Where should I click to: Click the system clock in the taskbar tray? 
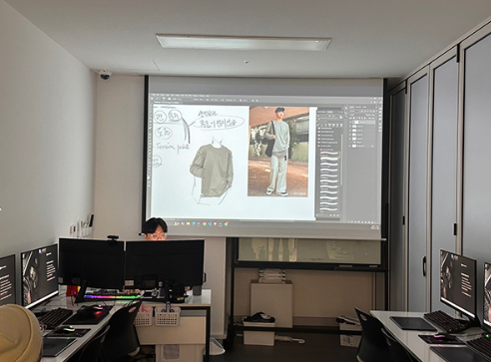(375, 226)
